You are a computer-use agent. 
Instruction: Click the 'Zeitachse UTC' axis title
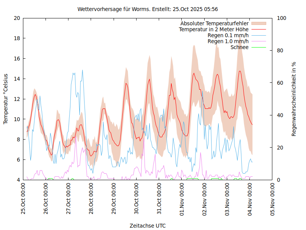[148, 225]
